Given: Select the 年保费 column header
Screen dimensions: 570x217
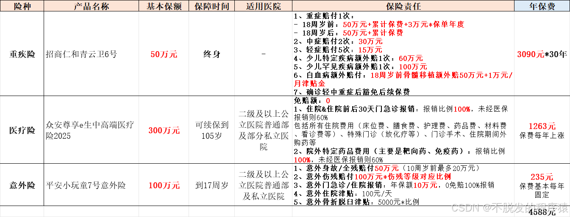Looking at the screenshot, I should [x=542, y=6].
